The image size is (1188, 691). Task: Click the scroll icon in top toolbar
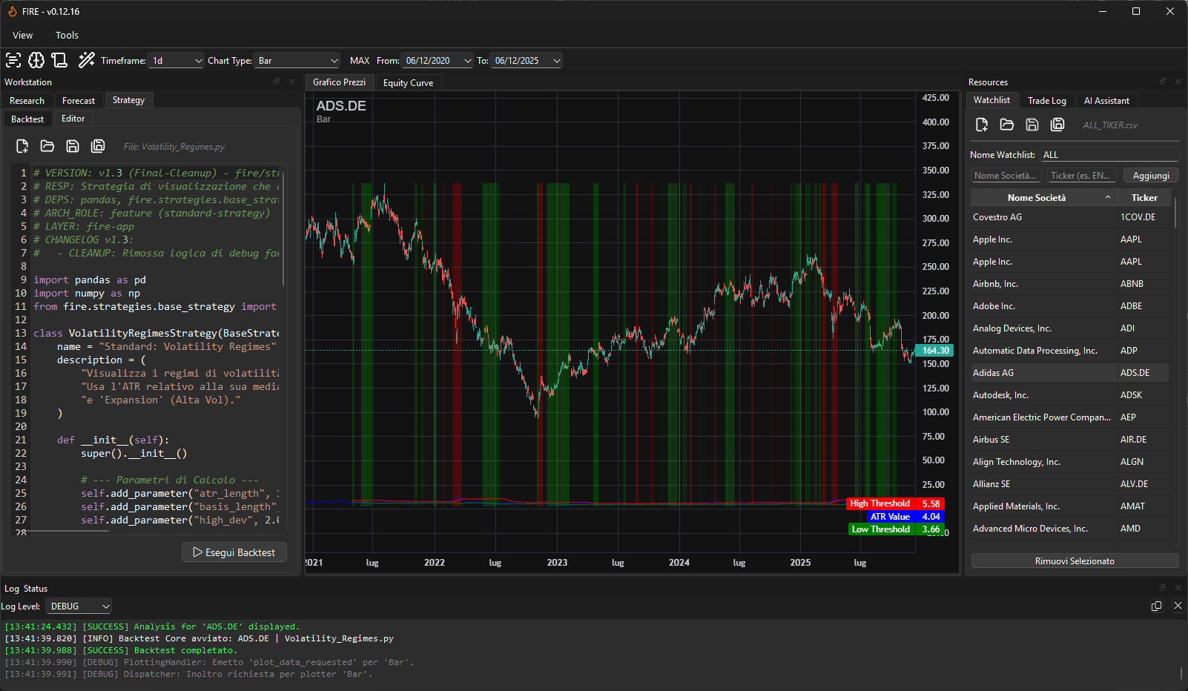pos(60,60)
